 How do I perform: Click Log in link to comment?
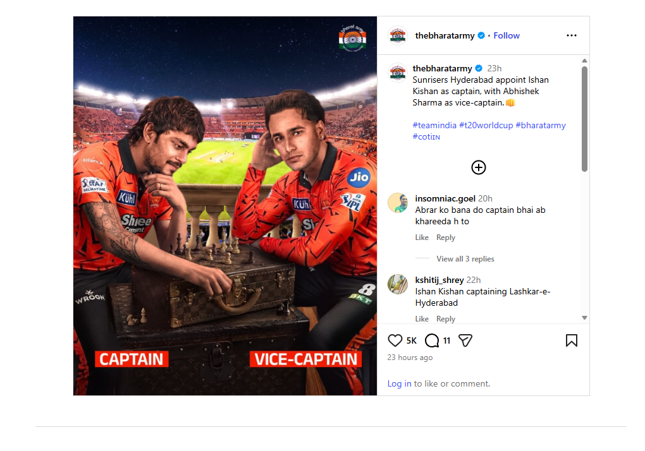399,383
